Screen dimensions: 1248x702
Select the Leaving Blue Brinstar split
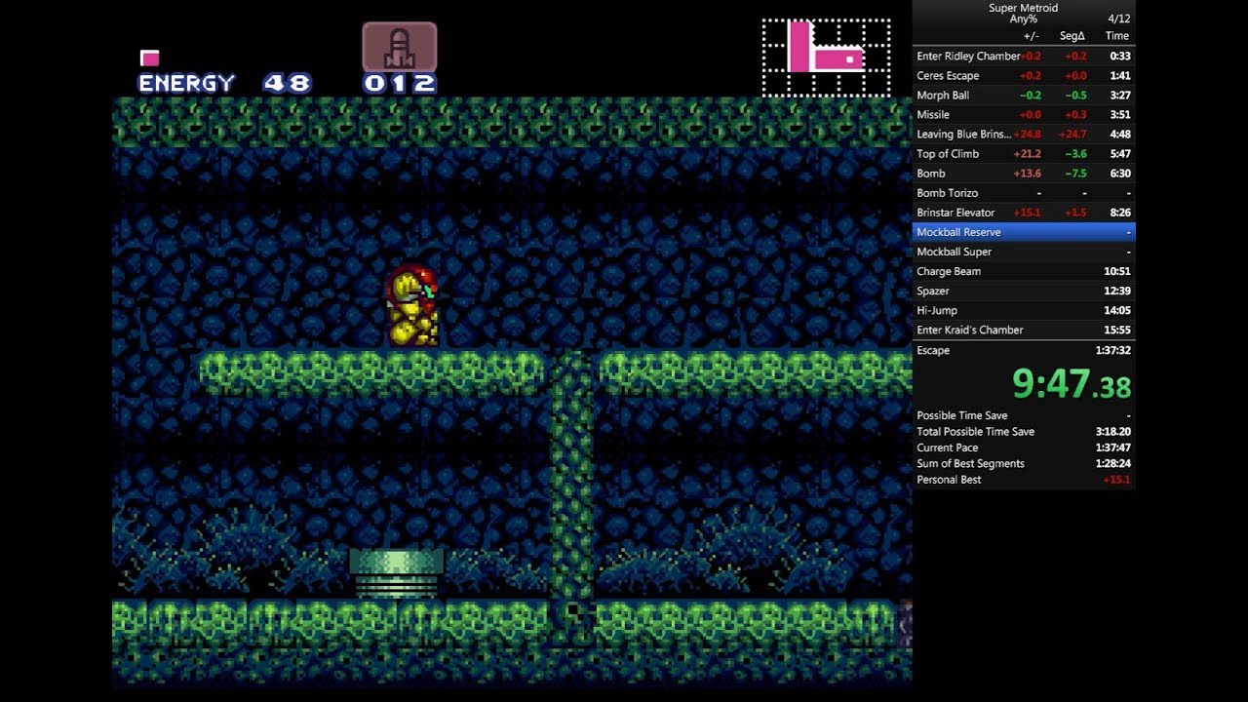tap(1024, 135)
